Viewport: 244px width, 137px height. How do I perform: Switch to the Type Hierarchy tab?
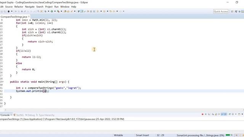(x=45, y=115)
